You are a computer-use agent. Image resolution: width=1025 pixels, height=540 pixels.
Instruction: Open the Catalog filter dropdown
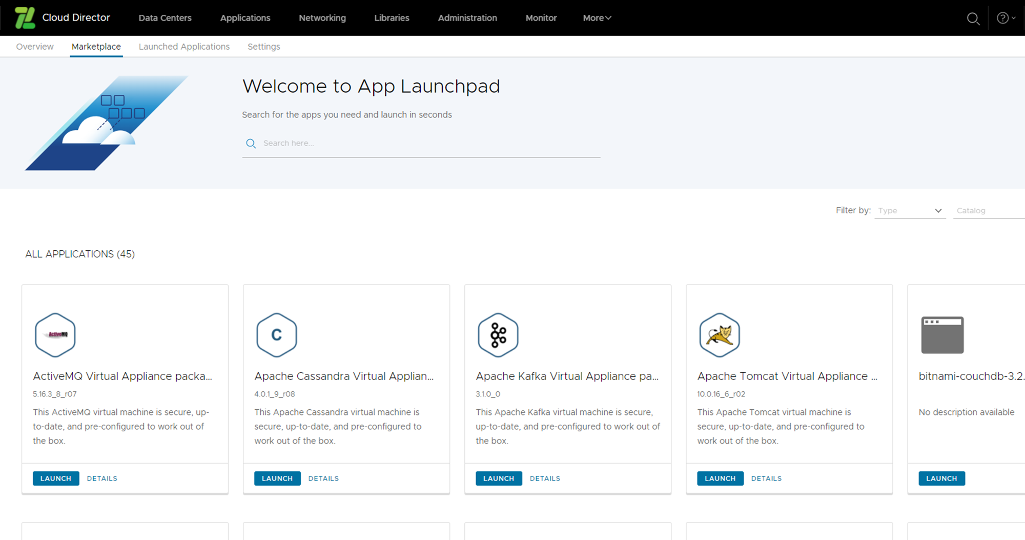[x=988, y=211]
